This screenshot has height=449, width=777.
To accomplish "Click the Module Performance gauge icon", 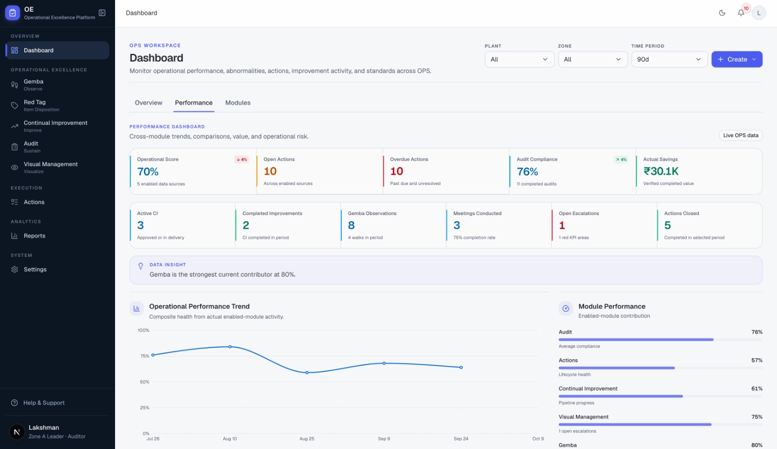I will coord(566,309).
